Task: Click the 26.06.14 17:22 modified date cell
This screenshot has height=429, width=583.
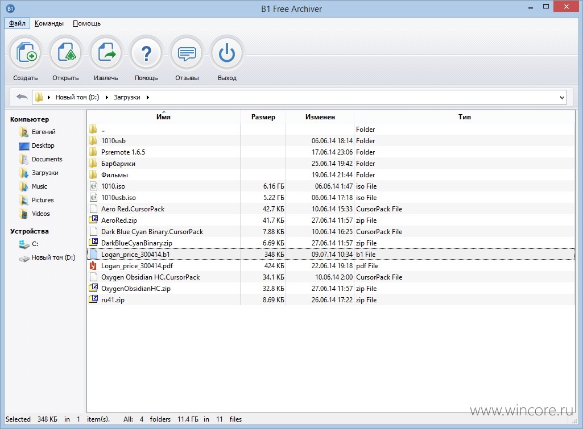Action: 332,300
